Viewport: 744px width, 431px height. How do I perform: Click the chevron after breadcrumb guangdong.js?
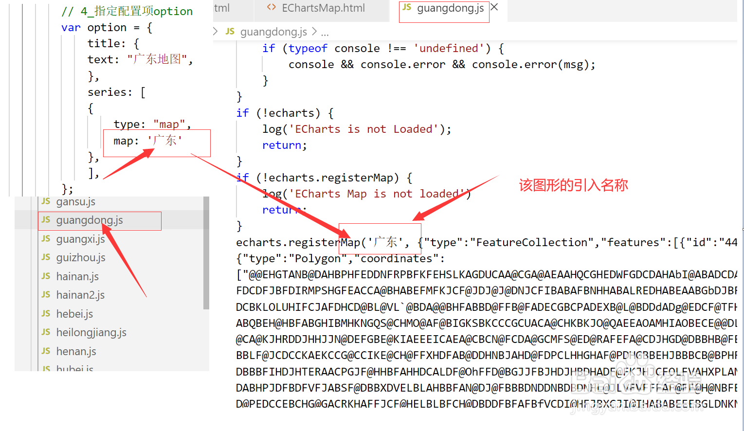pyautogui.click(x=314, y=32)
